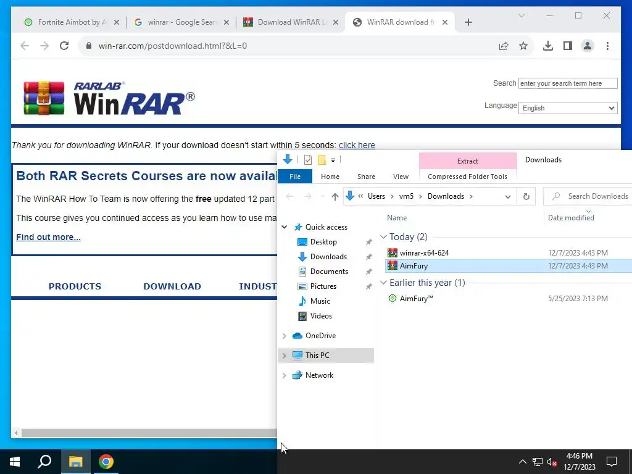This screenshot has height=474, width=632.
Task: Click Search Downloads box in Explorer
Action: pyautogui.click(x=588, y=196)
